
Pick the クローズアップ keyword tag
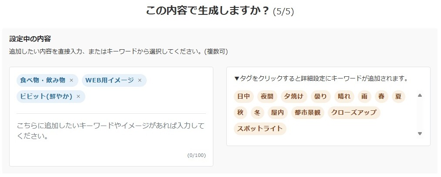354,112
